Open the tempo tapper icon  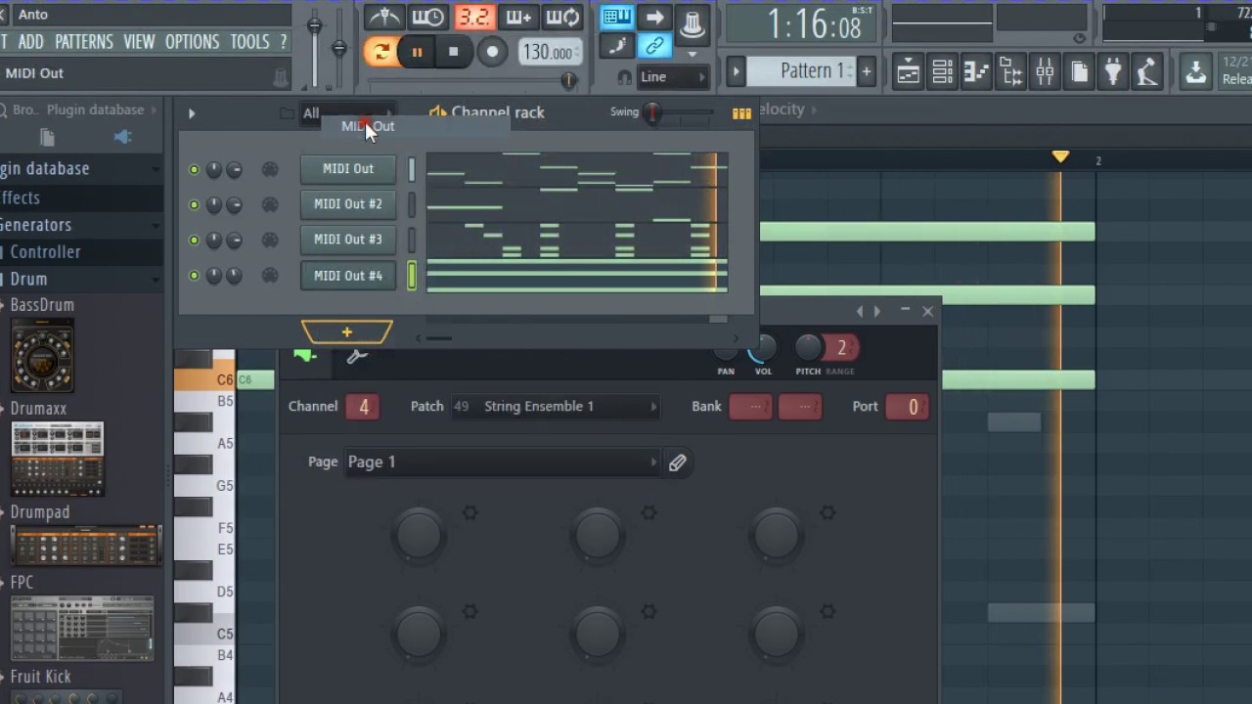1147,71
